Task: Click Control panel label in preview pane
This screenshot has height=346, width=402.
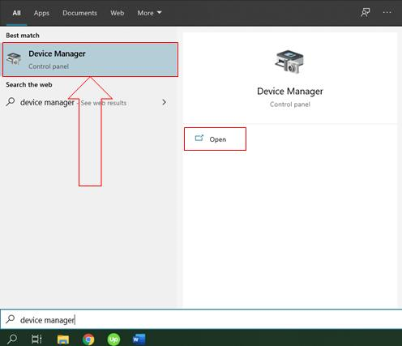Action: click(x=290, y=105)
